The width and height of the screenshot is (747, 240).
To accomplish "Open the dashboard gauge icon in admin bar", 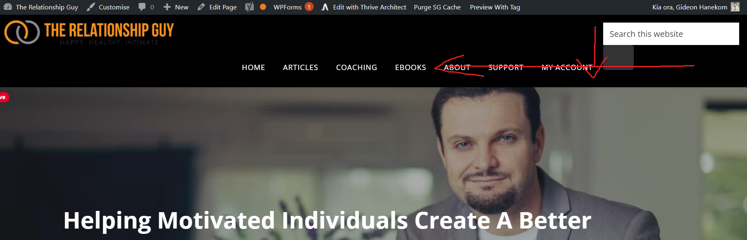I will pyautogui.click(x=8, y=7).
